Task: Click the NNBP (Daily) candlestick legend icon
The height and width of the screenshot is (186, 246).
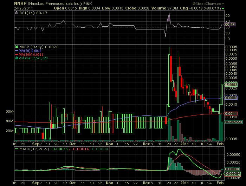Action: point(17,47)
